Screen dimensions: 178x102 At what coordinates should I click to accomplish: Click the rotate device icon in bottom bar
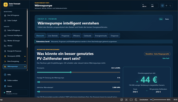pos(136,100)
